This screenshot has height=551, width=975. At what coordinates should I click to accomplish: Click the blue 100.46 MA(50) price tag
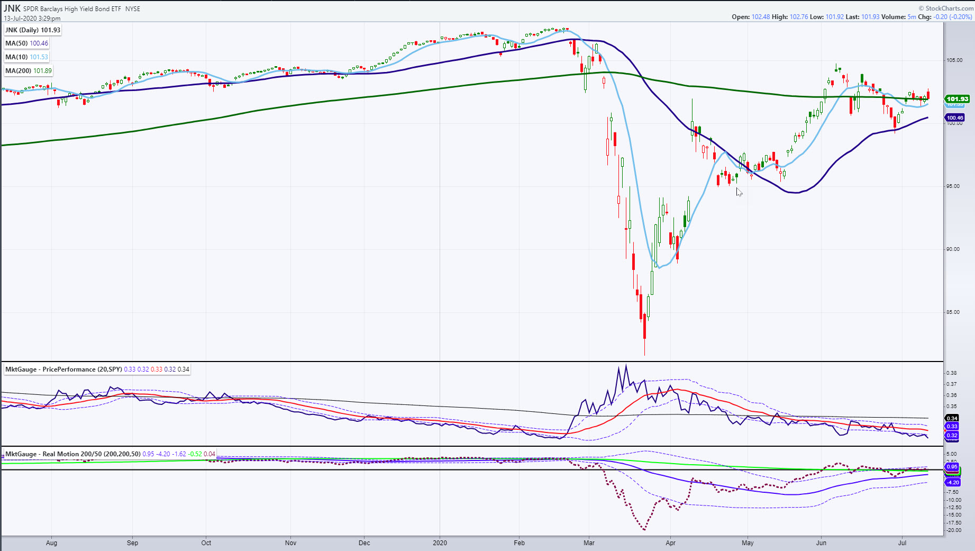[955, 118]
